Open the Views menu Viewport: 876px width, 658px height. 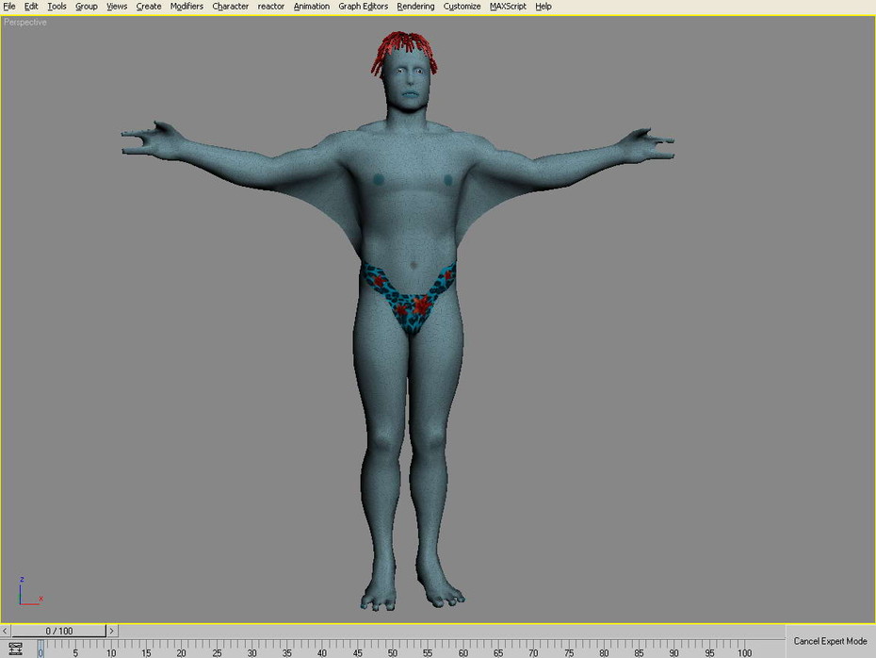coord(116,7)
